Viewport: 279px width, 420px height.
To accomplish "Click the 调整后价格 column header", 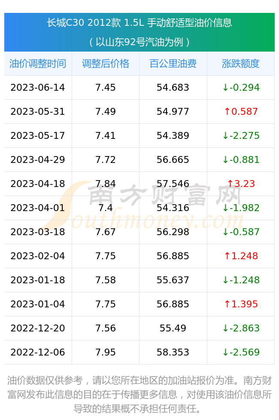I will (x=106, y=64).
